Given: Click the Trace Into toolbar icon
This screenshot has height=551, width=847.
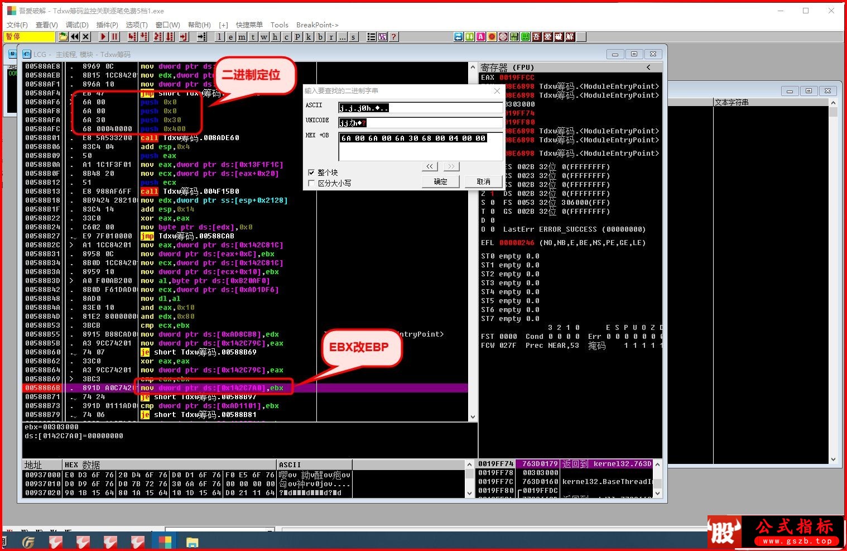Looking at the screenshot, I should tap(158, 37).
